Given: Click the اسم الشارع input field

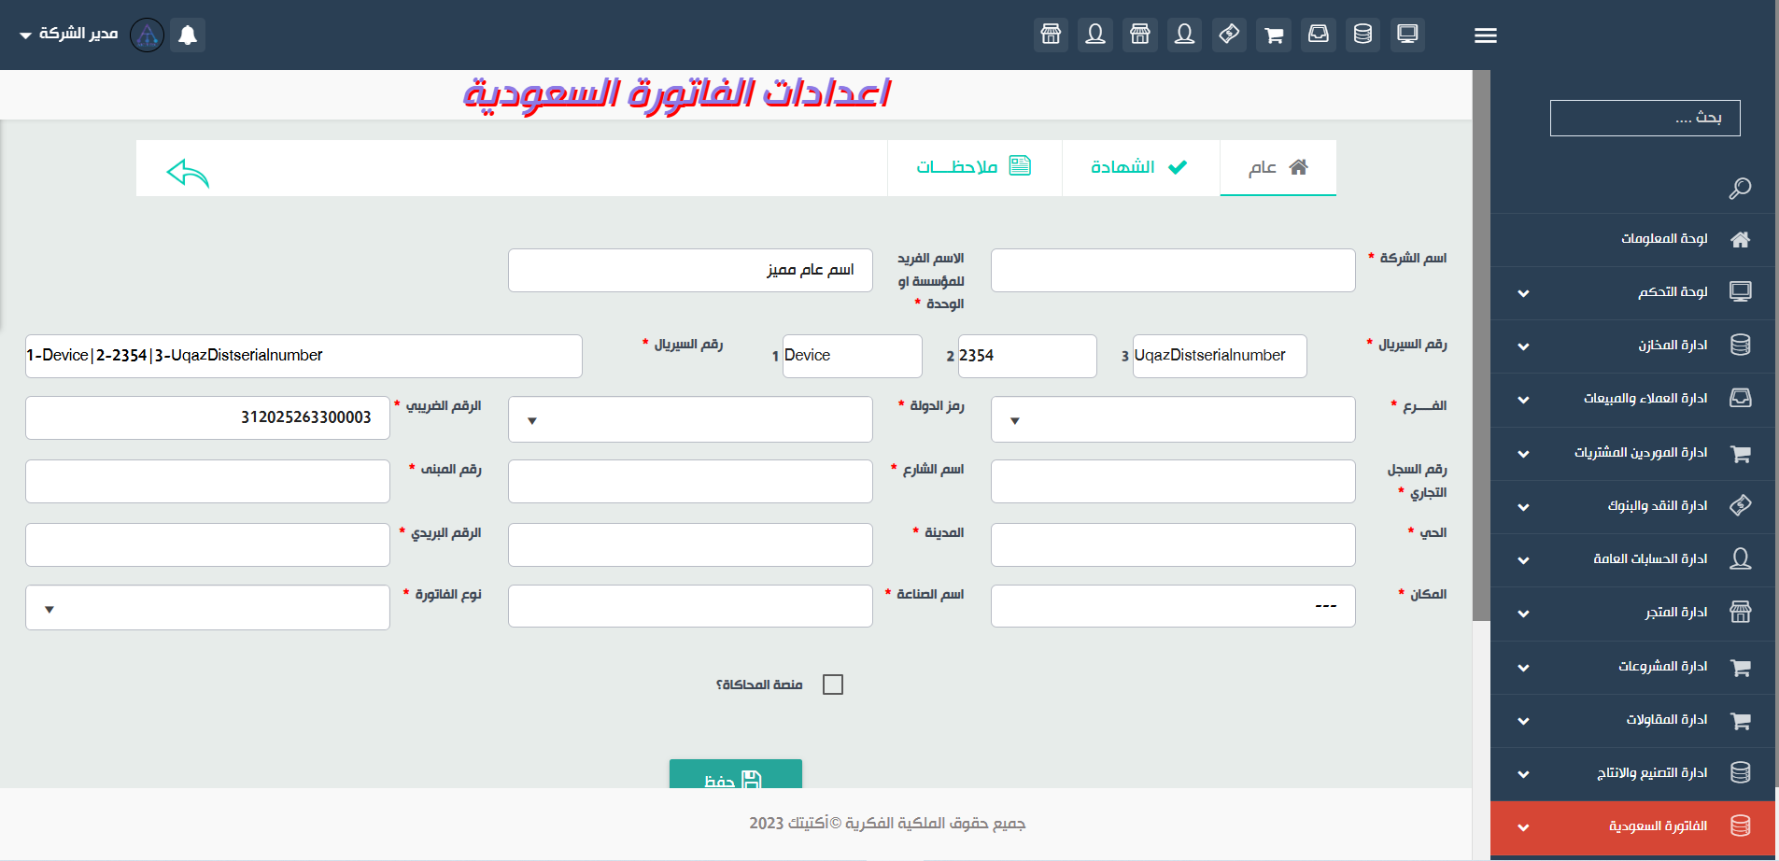Looking at the screenshot, I should [x=690, y=481].
